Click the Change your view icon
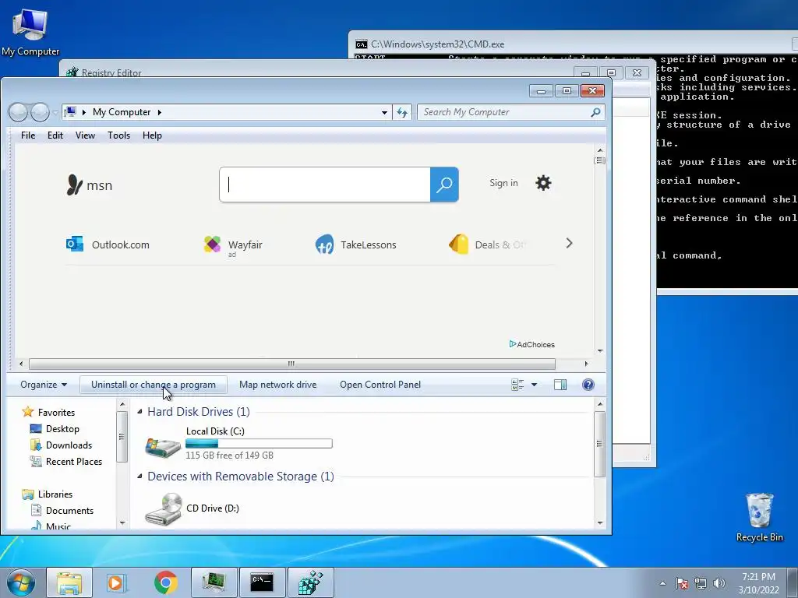Screen dimensions: 798x598 point(517,385)
